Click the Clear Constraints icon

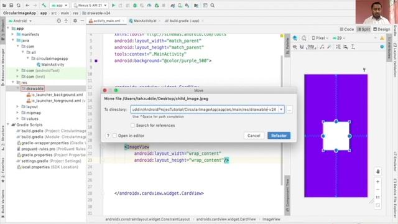point(322,47)
